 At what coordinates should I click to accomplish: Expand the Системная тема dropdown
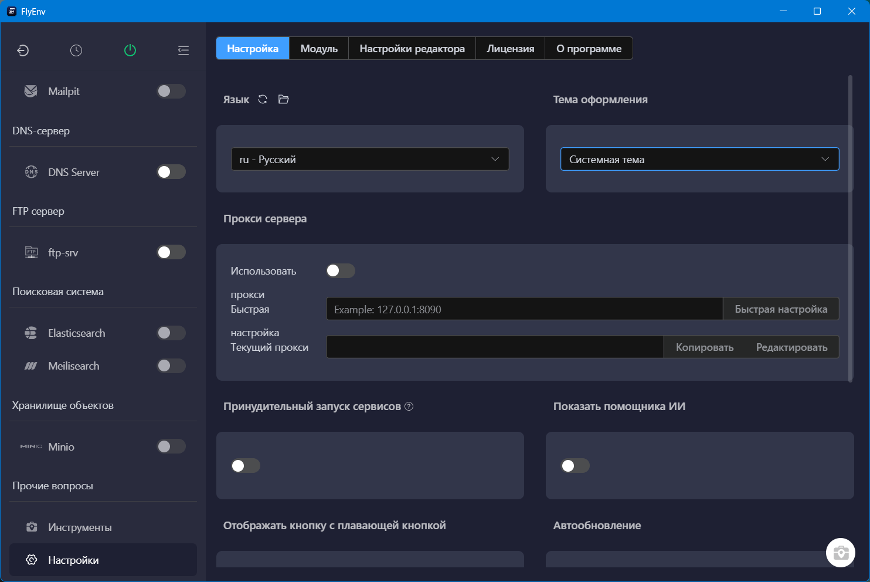click(x=699, y=160)
